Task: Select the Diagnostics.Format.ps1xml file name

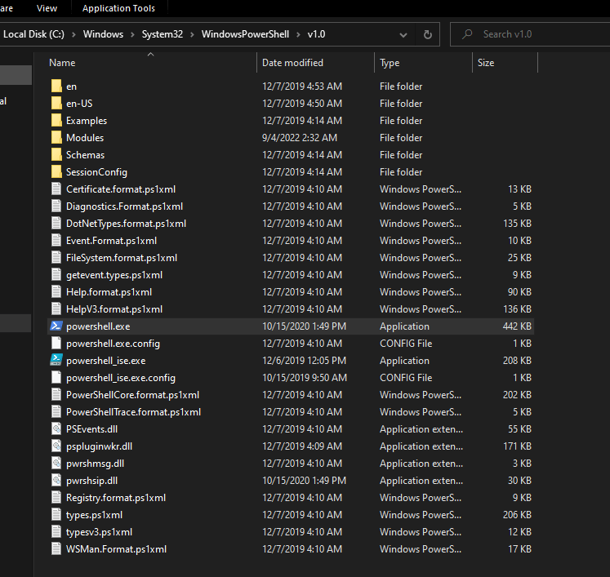Action: tap(124, 206)
